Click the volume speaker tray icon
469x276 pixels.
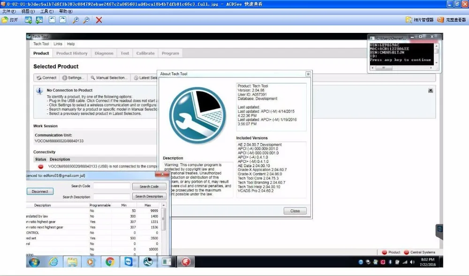(x=412, y=262)
